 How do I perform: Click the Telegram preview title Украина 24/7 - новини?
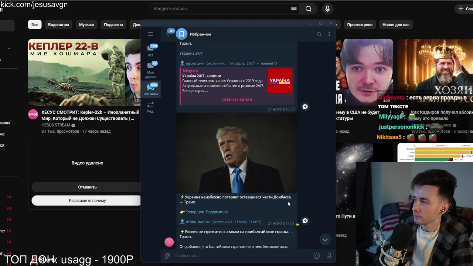click(201, 76)
